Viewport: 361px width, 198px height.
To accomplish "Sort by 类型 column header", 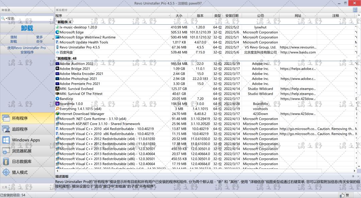I will pos(217,16).
